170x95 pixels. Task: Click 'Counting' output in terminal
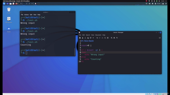[26, 45]
